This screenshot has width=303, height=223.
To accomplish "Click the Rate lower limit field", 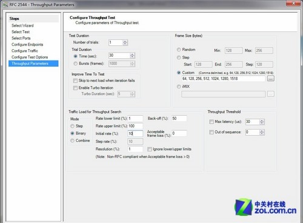I will point(135,118).
